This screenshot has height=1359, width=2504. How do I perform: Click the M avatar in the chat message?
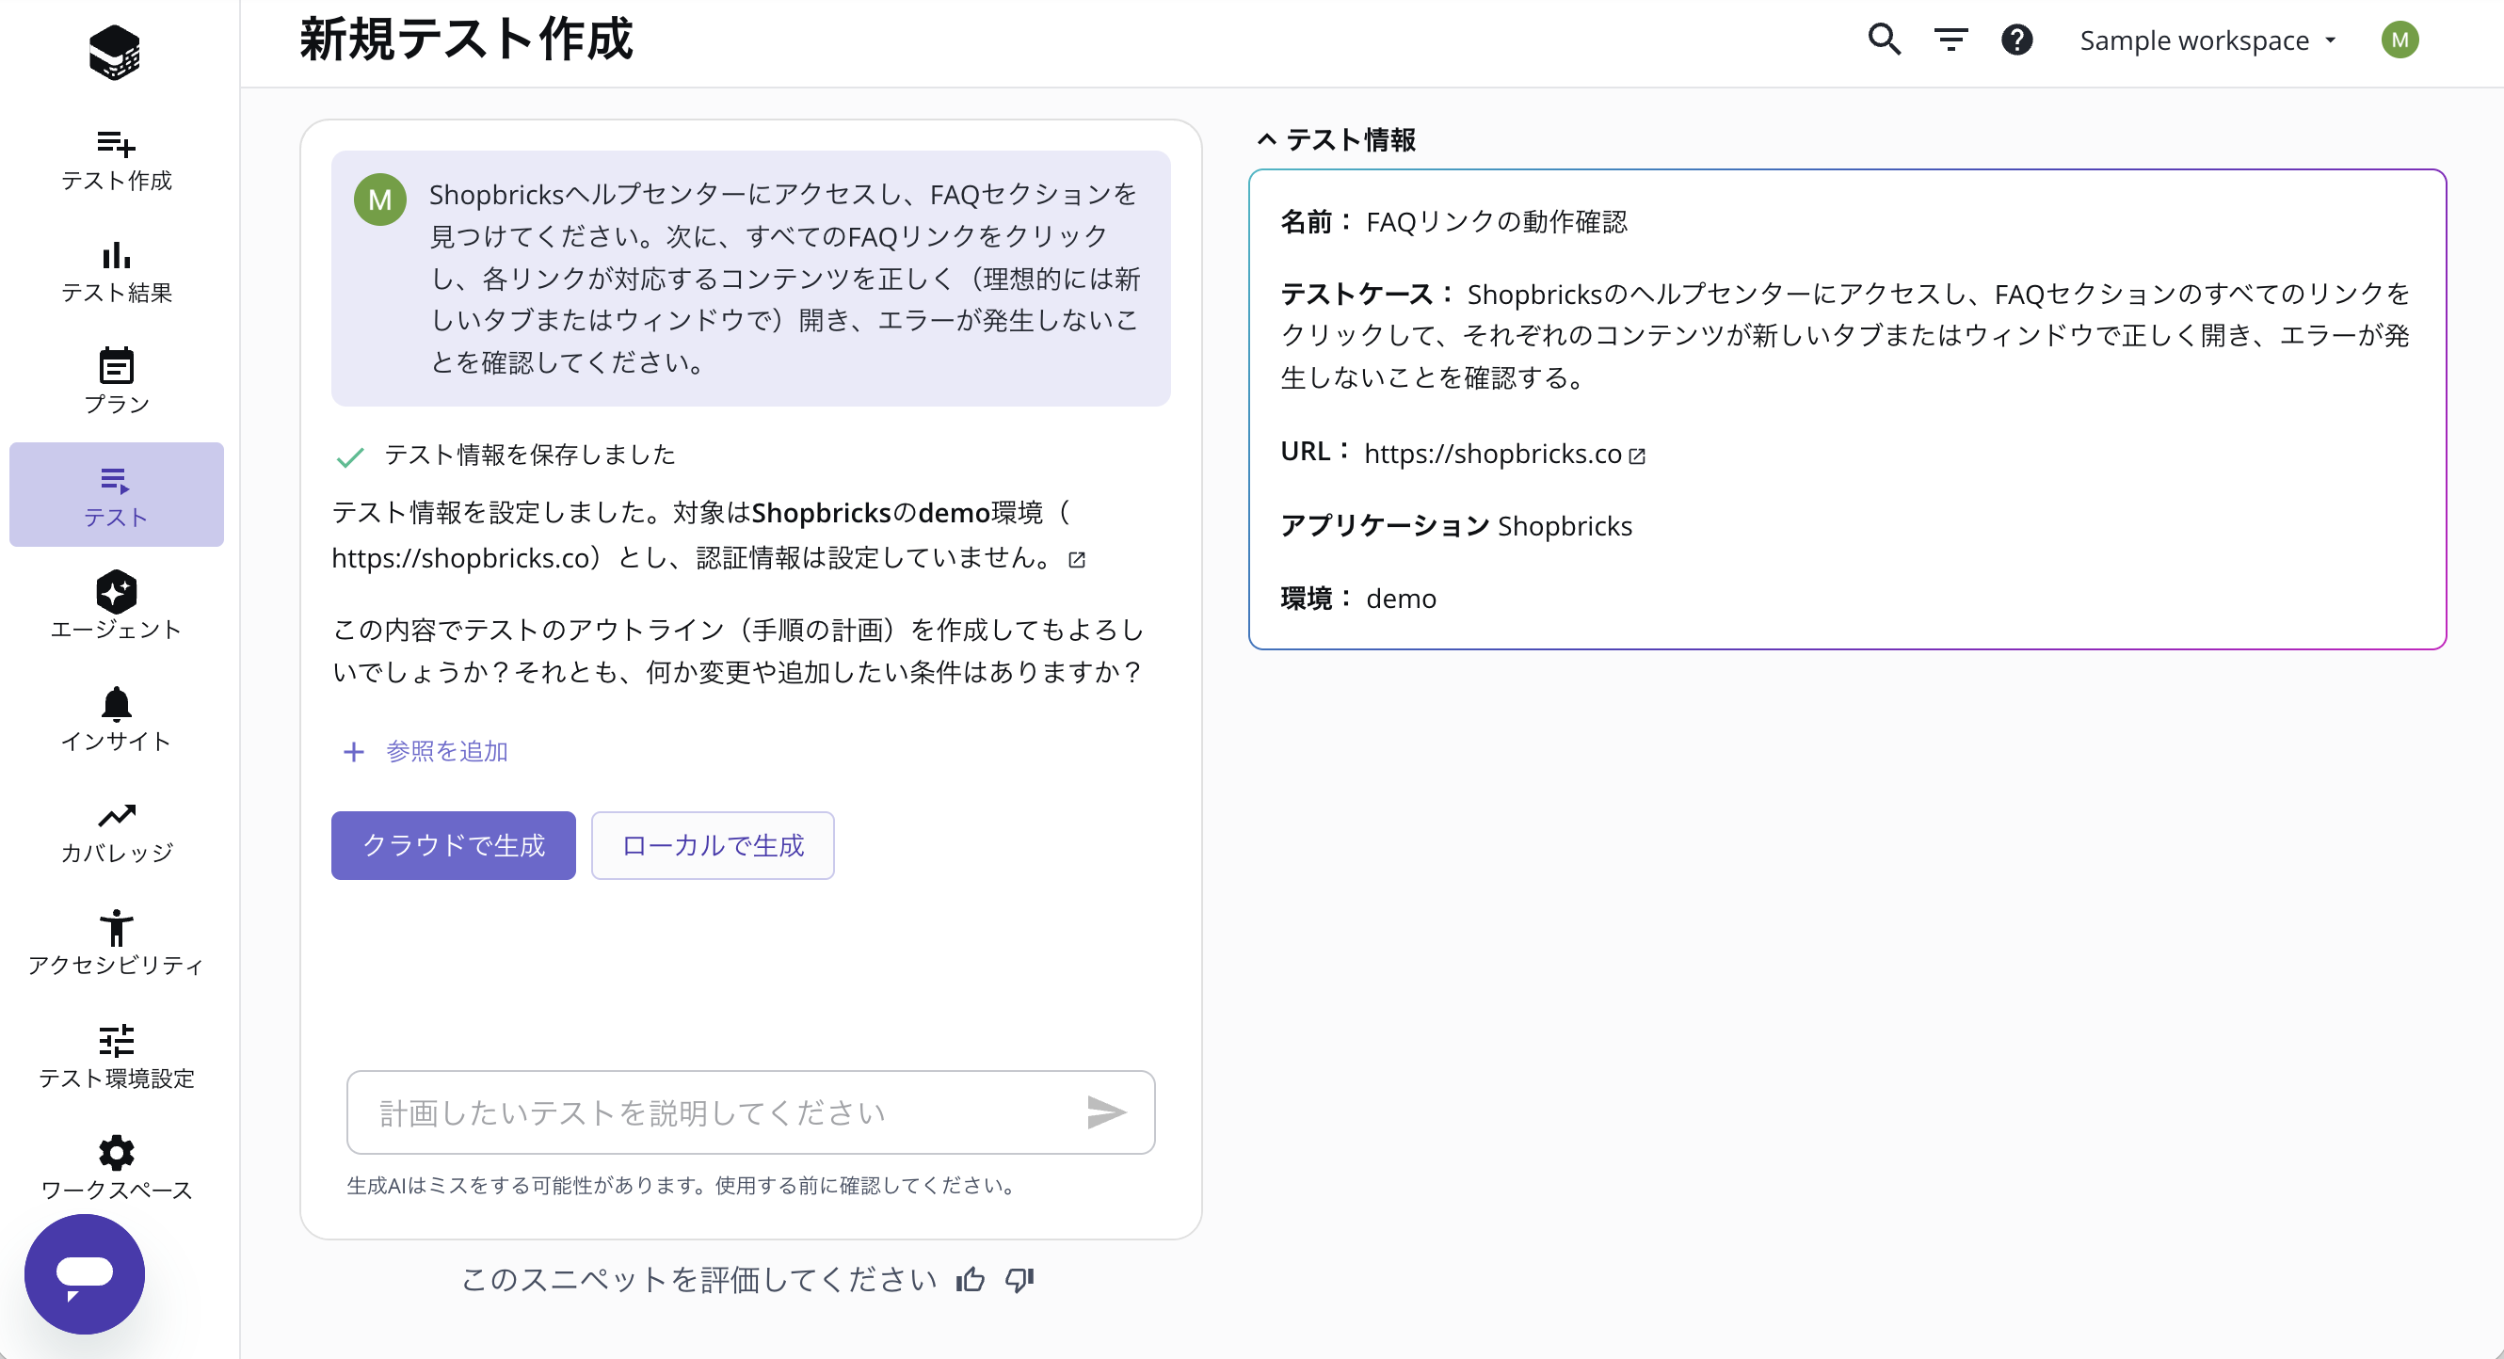[380, 200]
